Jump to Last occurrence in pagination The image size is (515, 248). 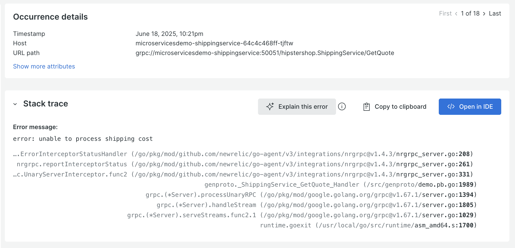point(495,13)
